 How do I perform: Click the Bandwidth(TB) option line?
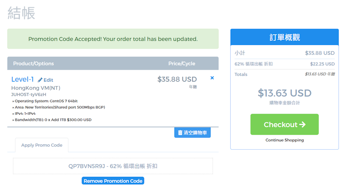click(52, 119)
